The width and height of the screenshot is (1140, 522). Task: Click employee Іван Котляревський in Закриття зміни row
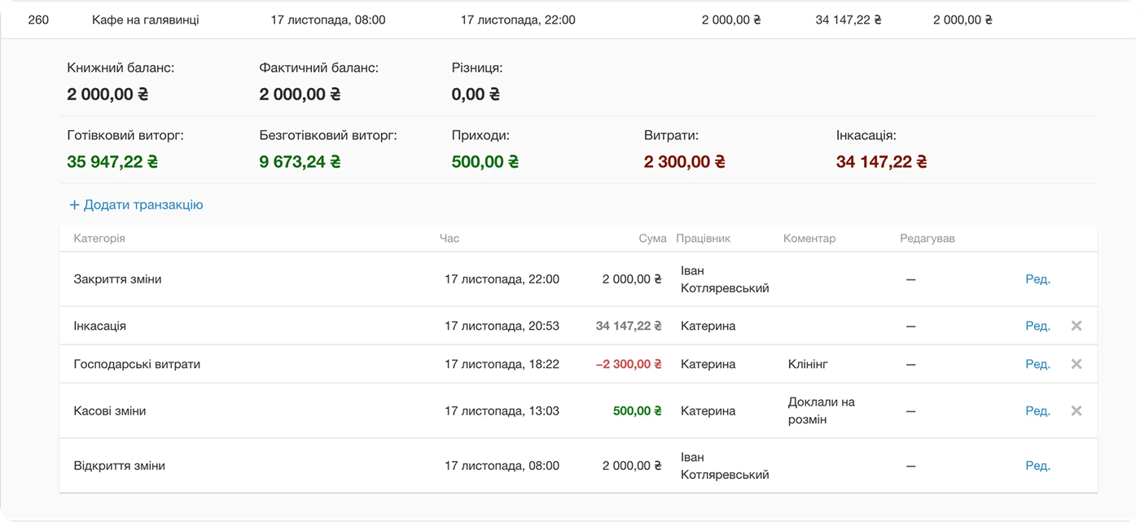(x=725, y=279)
